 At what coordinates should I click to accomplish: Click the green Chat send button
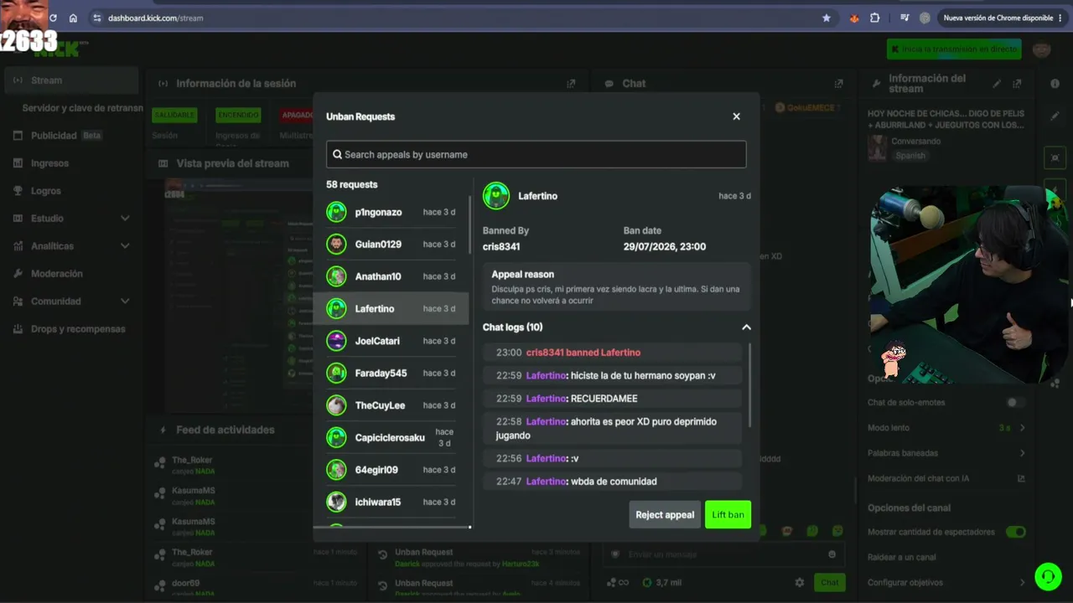[829, 582]
